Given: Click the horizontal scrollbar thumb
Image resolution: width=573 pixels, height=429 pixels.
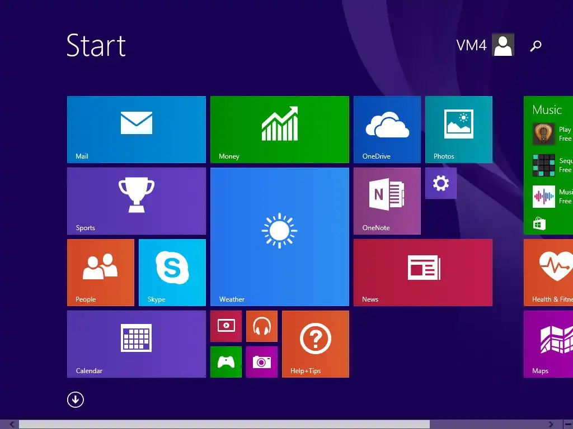Looking at the screenshot, I should 224,425.
